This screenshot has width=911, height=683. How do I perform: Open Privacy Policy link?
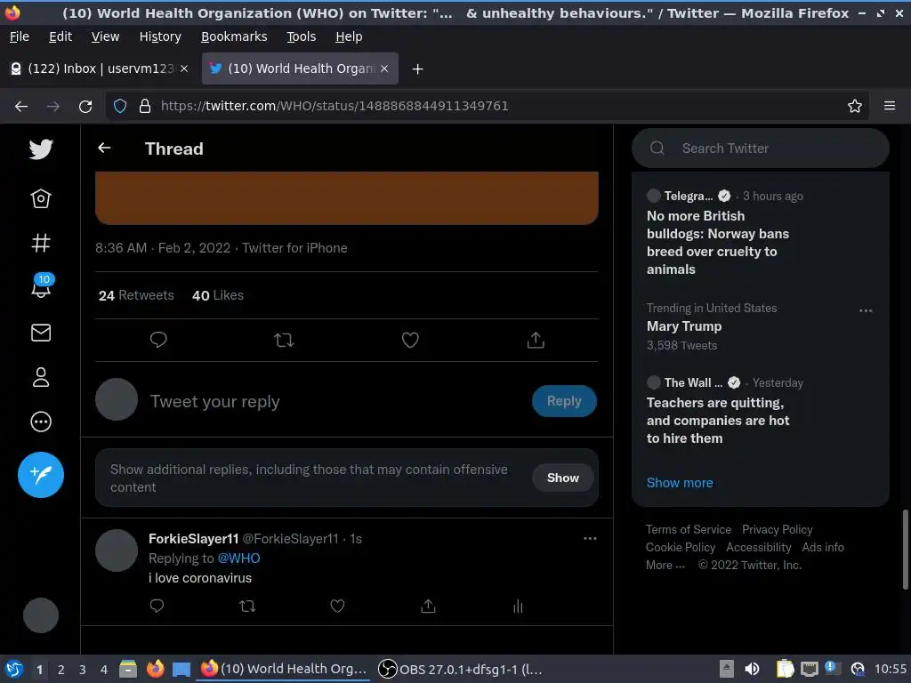(x=778, y=529)
